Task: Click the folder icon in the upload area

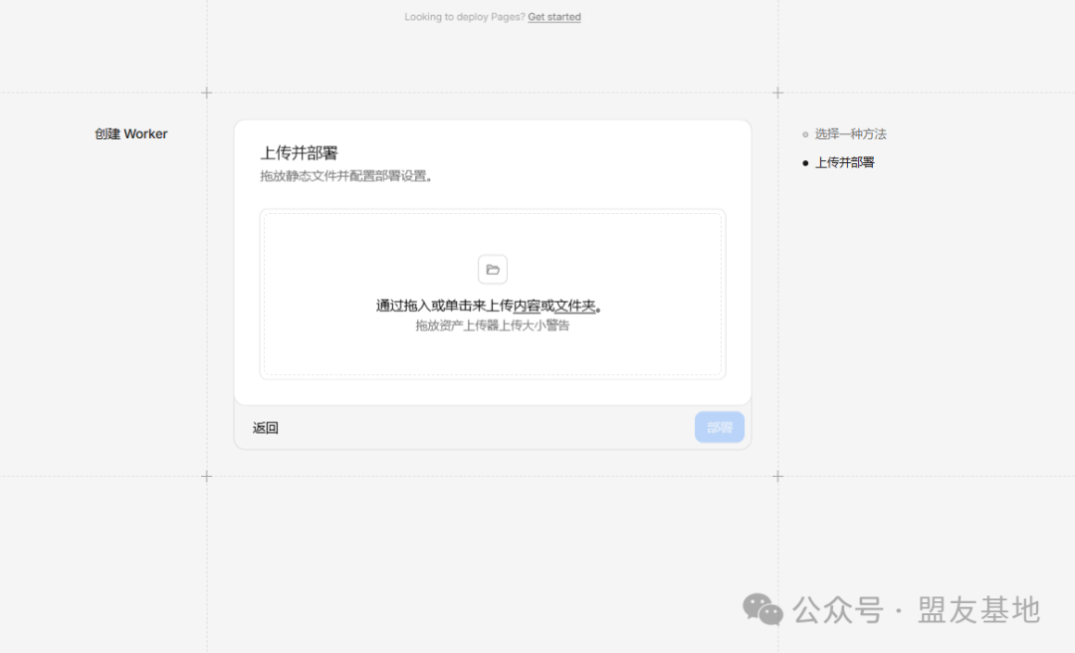Action: click(492, 270)
